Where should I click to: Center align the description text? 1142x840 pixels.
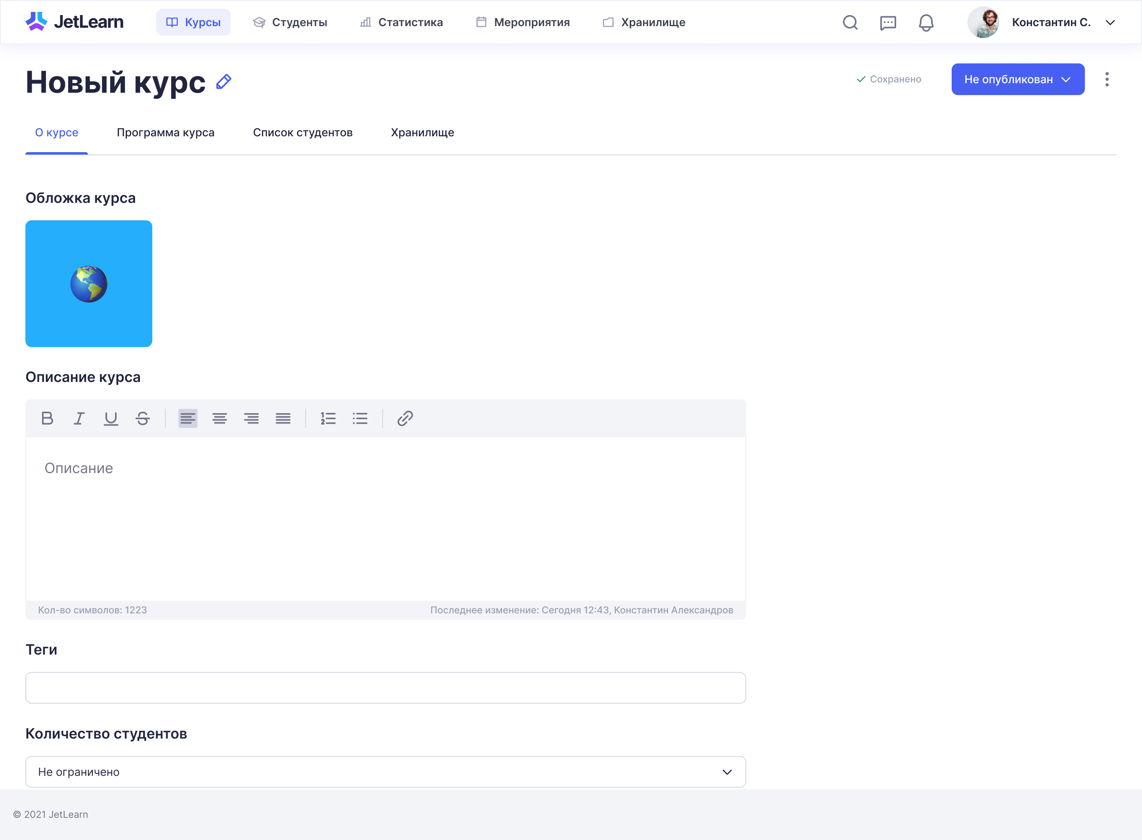click(219, 418)
